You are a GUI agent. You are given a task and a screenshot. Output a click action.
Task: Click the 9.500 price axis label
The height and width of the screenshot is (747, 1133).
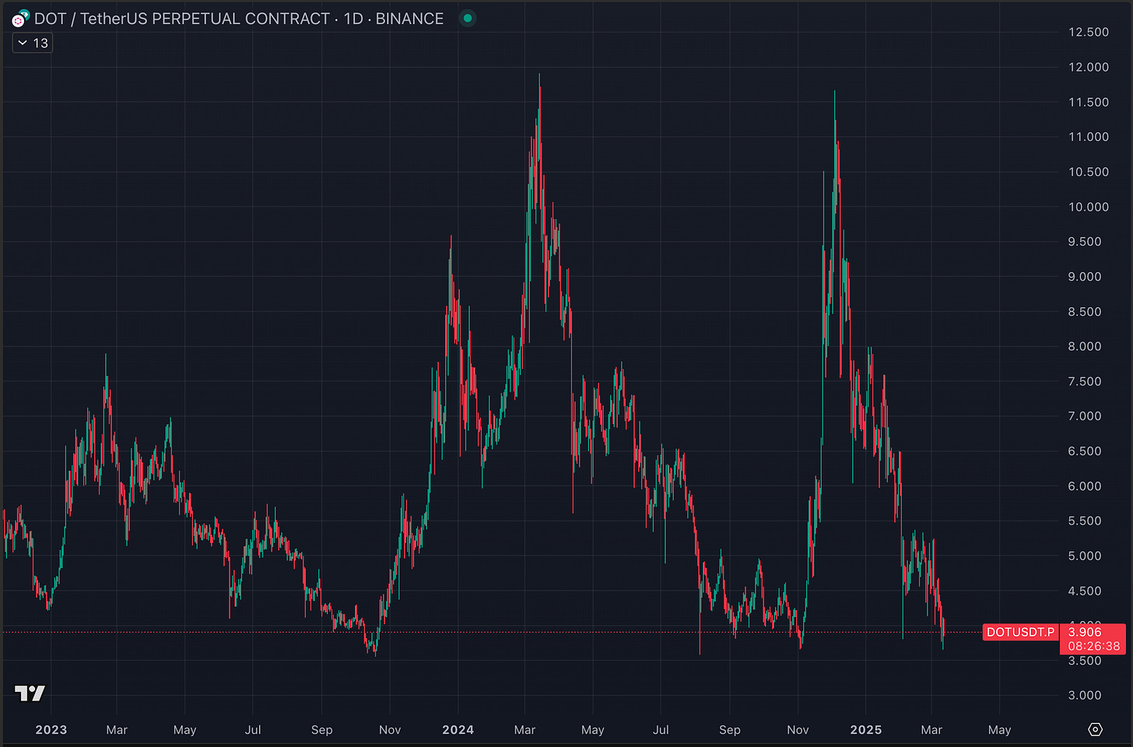coord(1085,242)
